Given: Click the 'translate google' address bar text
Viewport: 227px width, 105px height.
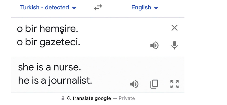Looking at the screenshot, I should [92, 98].
